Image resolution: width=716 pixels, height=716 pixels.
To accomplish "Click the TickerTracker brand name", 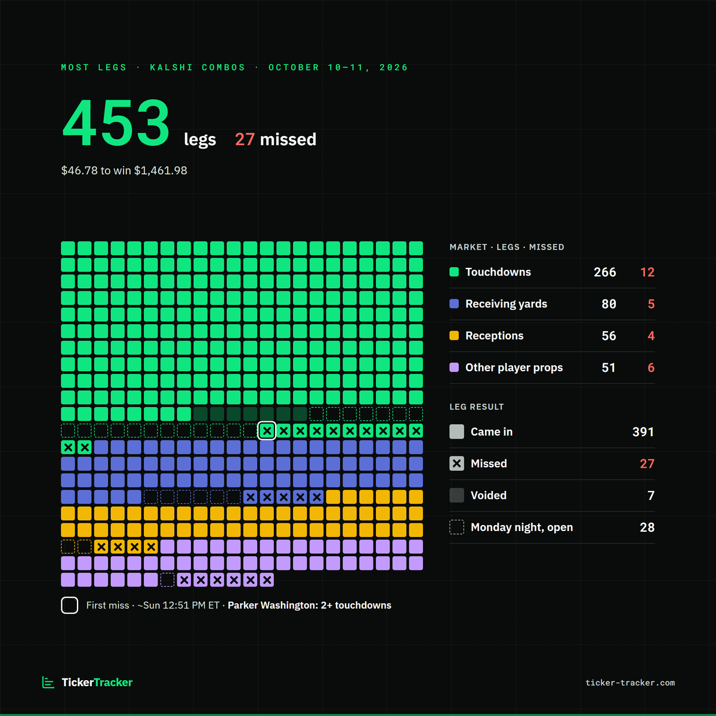I will pyautogui.click(x=97, y=683).
